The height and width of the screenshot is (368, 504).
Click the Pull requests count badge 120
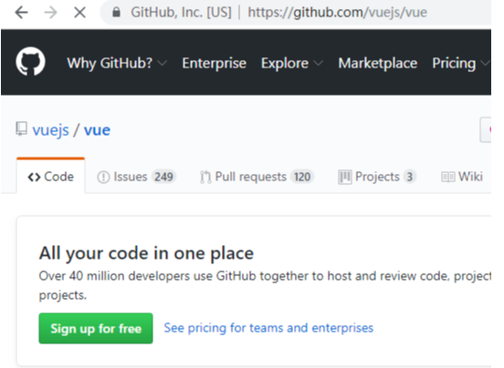(x=302, y=177)
